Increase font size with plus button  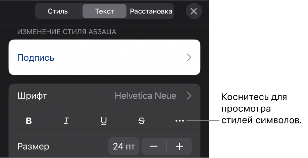tap(179, 146)
